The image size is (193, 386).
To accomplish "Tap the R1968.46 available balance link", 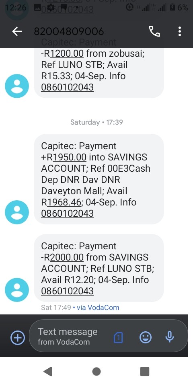I will click(x=64, y=202).
